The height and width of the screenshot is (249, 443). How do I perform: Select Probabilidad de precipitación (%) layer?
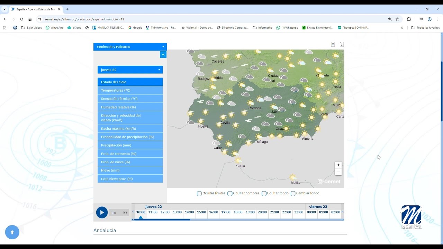(x=130, y=137)
